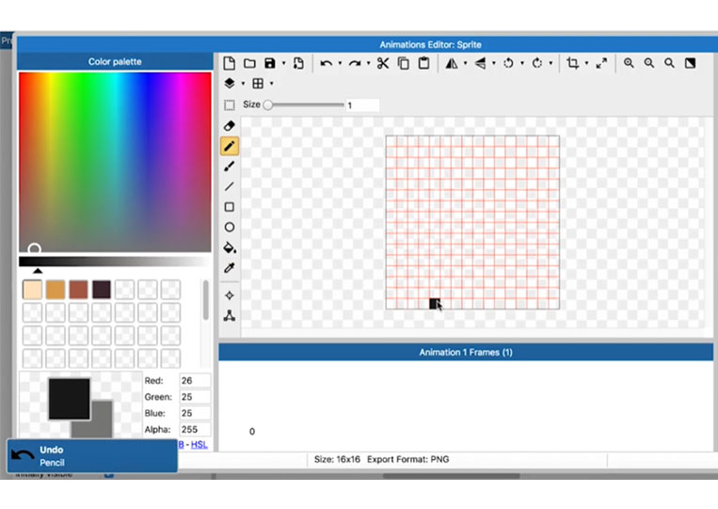Click the Blue value field
Viewport: 718px width, 509px height.
click(195, 413)
